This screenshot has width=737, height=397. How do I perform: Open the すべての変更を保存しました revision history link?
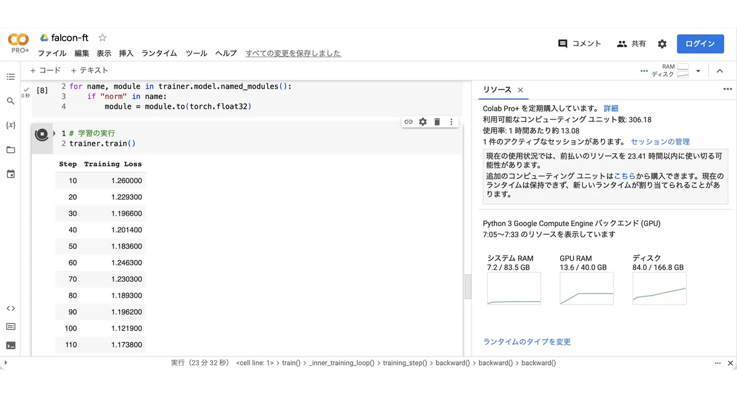tap(293, 53)
